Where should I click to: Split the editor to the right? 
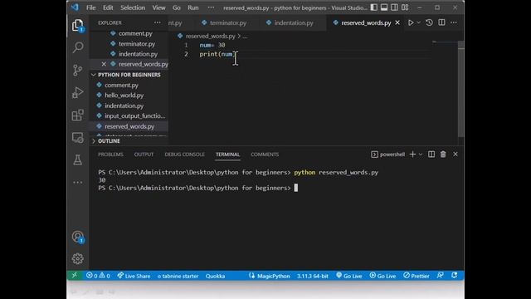(441, 22)
